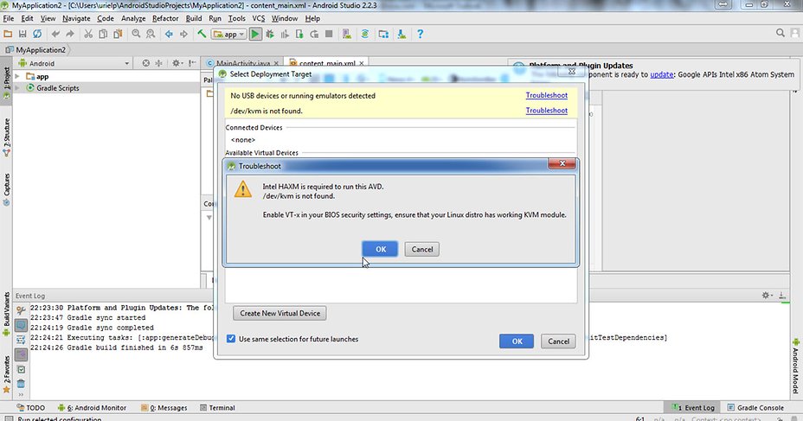Open the Refactor menu
Image resolution: width=803 pixels, height=421 pixels.
click(165, 18)
